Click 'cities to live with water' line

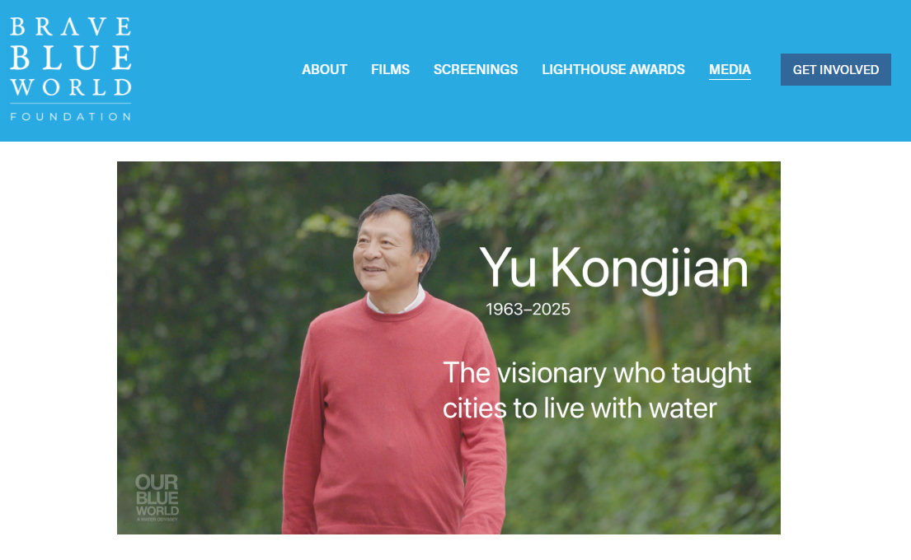(x=580, y=408)
